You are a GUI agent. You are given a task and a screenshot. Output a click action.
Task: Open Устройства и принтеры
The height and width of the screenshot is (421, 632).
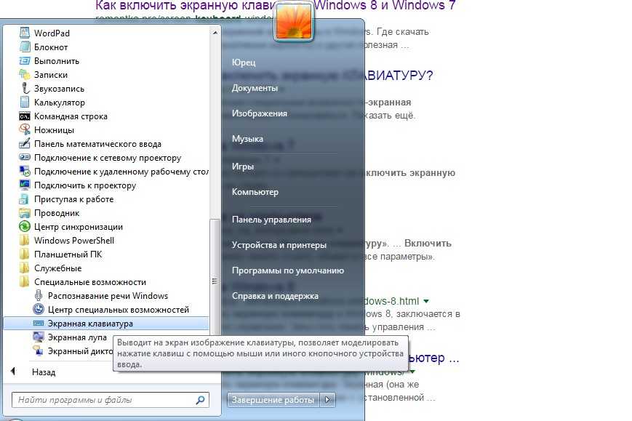coord(279,245)
